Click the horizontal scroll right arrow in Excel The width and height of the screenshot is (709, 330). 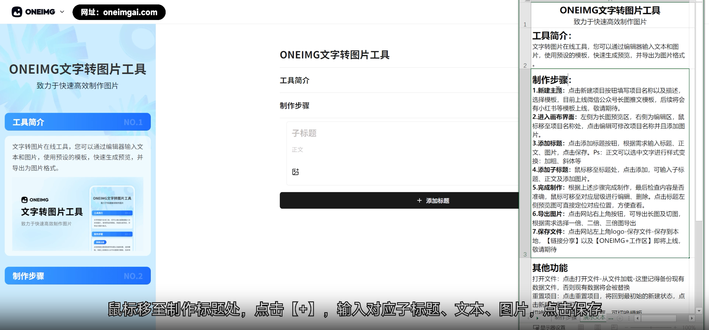[x=692, y=318]
